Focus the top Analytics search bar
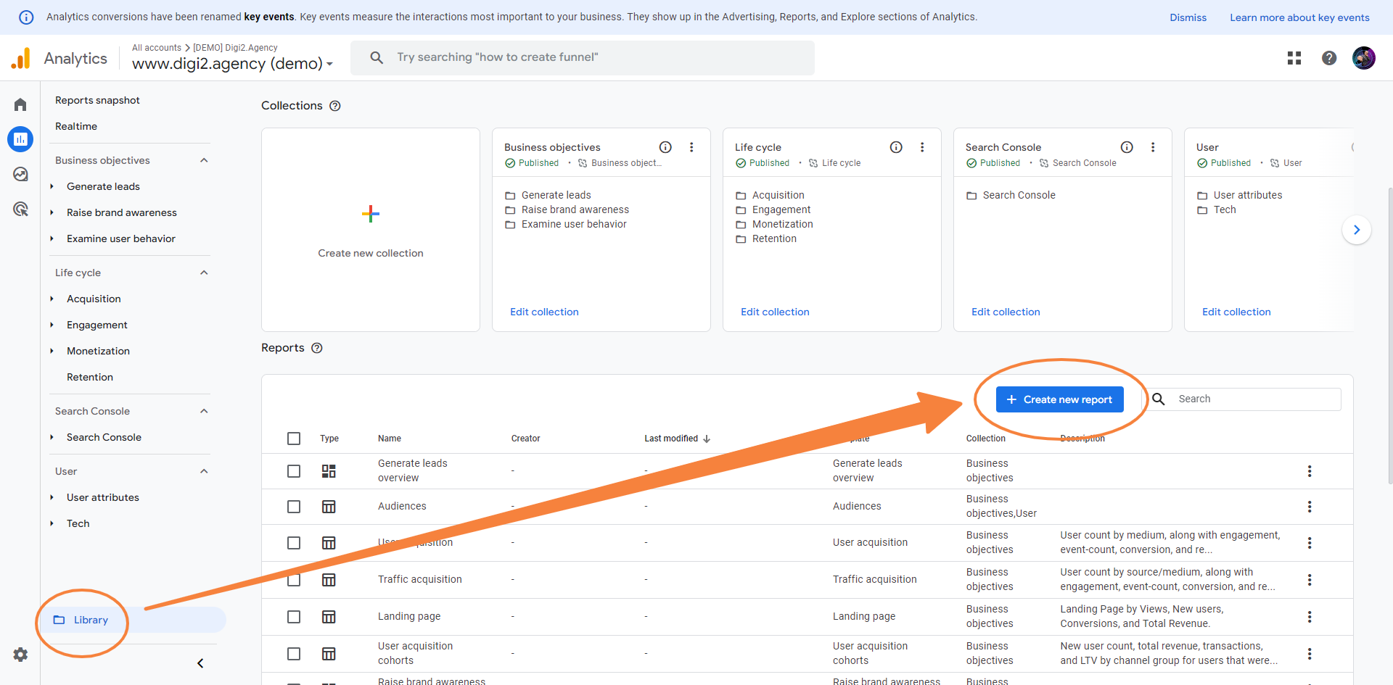 click(x=583, y=58)
